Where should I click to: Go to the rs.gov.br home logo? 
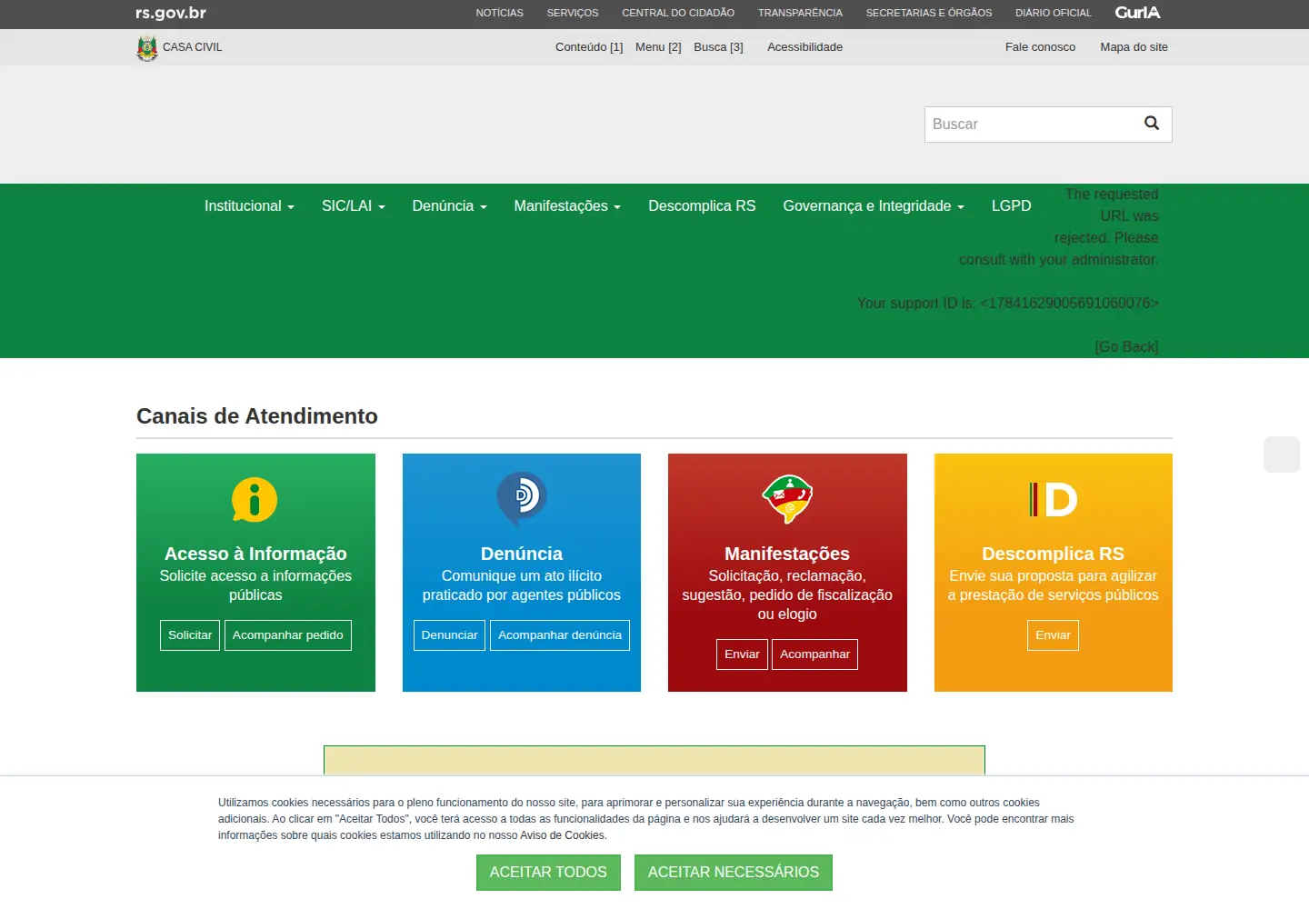click(x=171, y=13)
